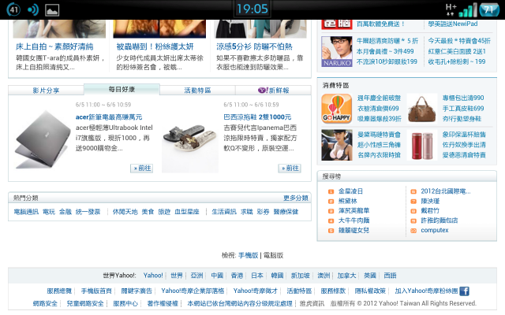This screenshot has height=315, width=505.
Task: Click the Facebook icon in footer
Action: [x=464, y=291]
